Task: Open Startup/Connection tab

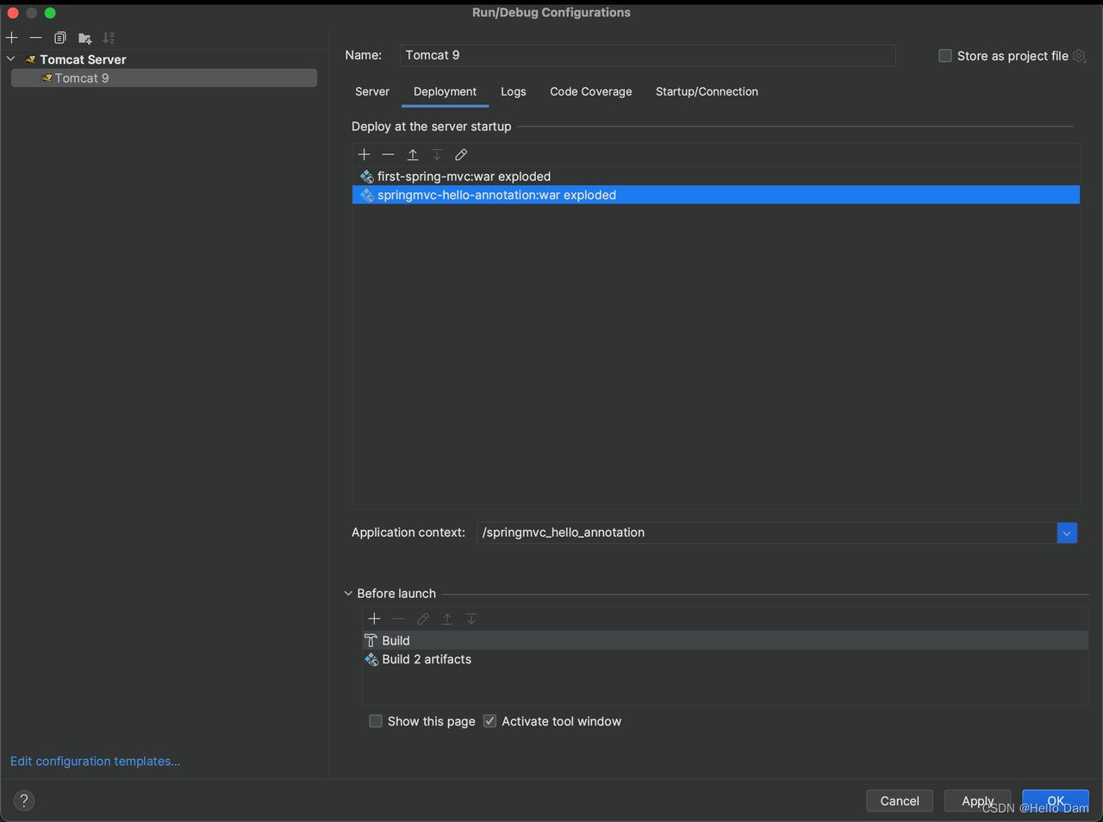Action: (707, 91)
